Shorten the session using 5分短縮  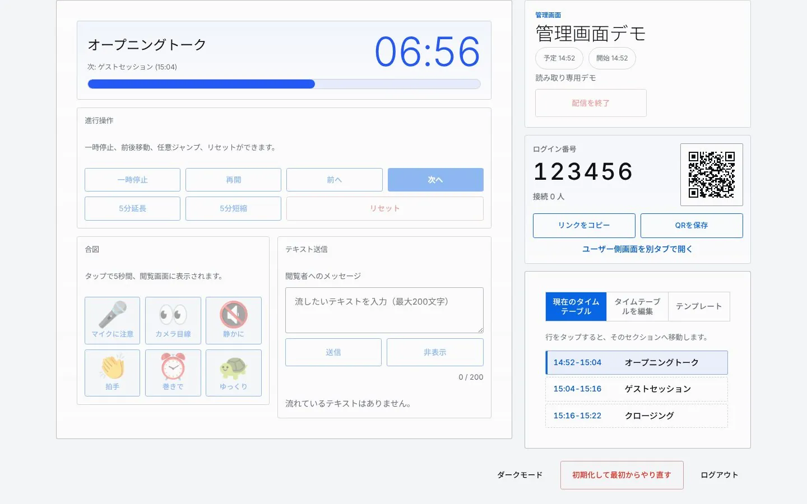pyautogui.click(x=233, y=208)
